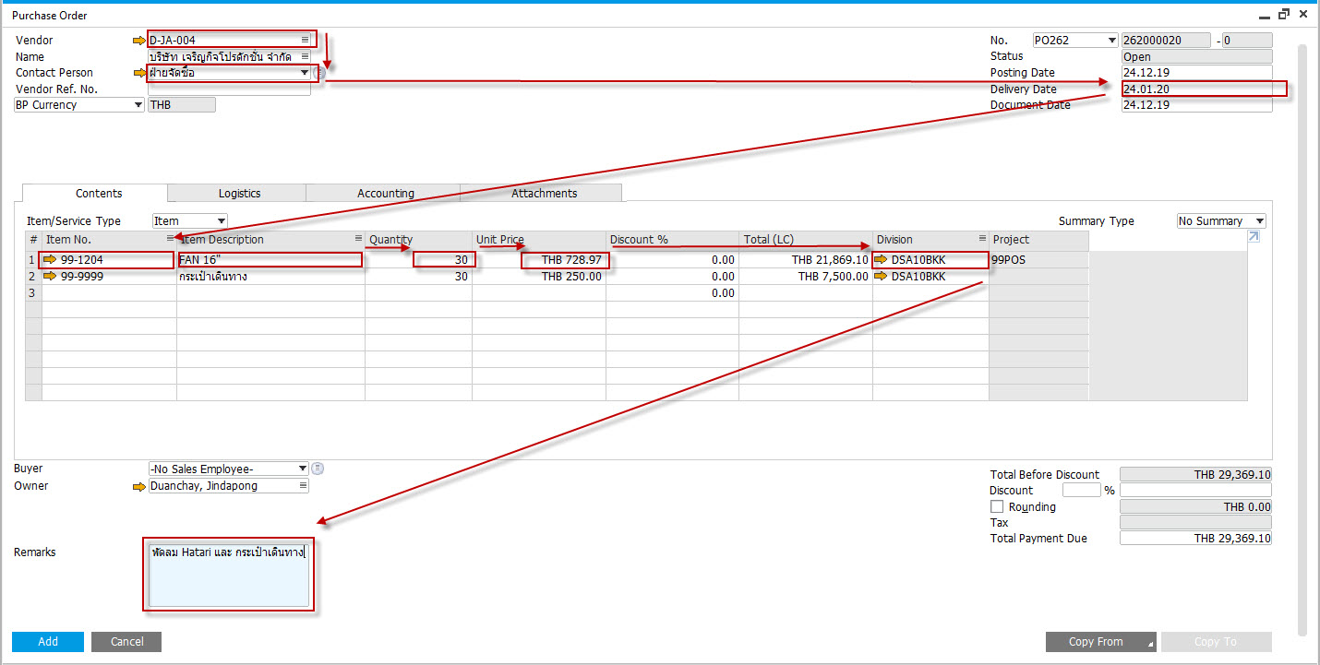
Task: Click the vendor Name field list icon
Action: pos(305,57)
